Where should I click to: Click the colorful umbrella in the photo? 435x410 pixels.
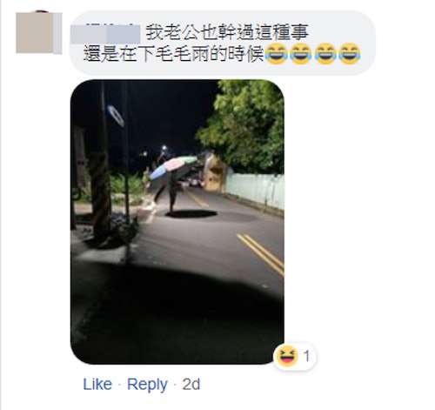pyautogui.click(x=173, y=167)
